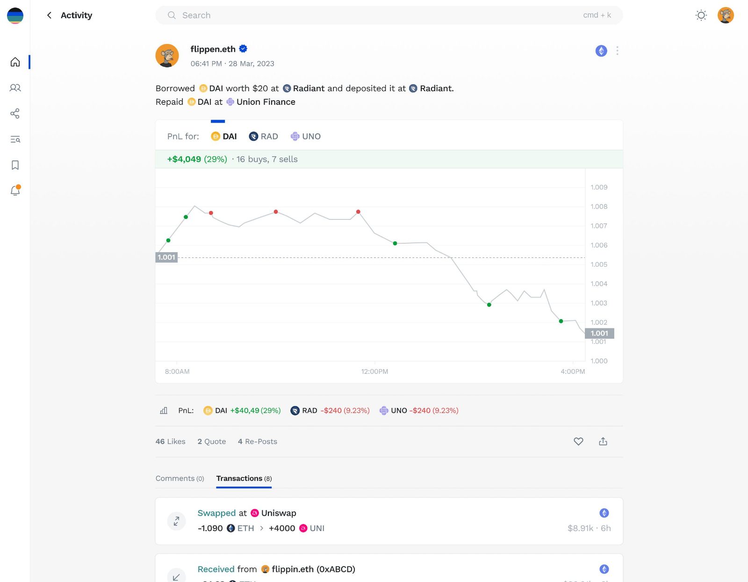748x582 pixels.
Task: Click Ethereum chain icon on Received transaction
Action: click(604, 569)
